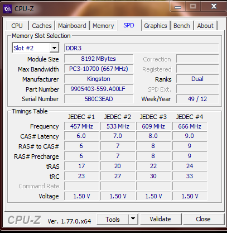Click the CAS# Latency 7.0 cell
Image resolution: width=227 pixels, height=233 pixels.
pyautogui.click(x=118, y=136)
